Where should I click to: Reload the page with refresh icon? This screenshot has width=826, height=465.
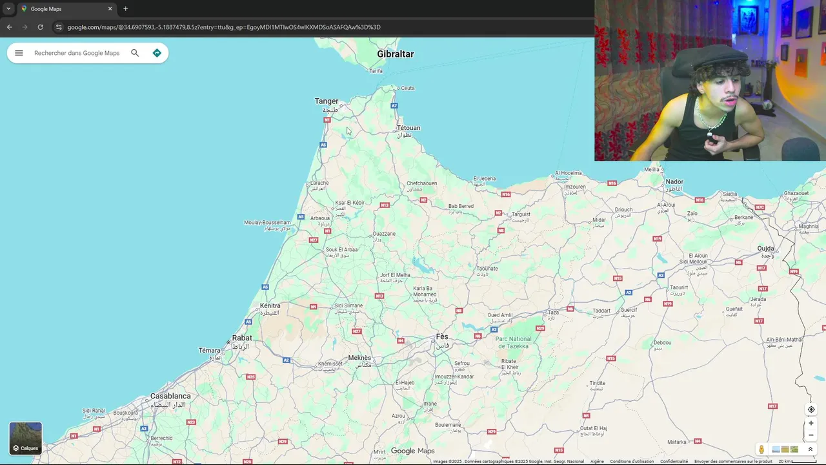click(x=41, y=27)
